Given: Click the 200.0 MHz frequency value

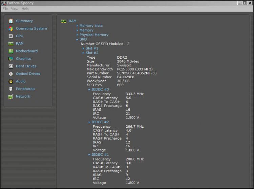Looking at the screenshot, I should (134, 159).
